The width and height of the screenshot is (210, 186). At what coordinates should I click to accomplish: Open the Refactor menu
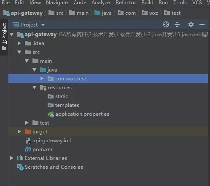pyautogui.click(x=126, y=3)
